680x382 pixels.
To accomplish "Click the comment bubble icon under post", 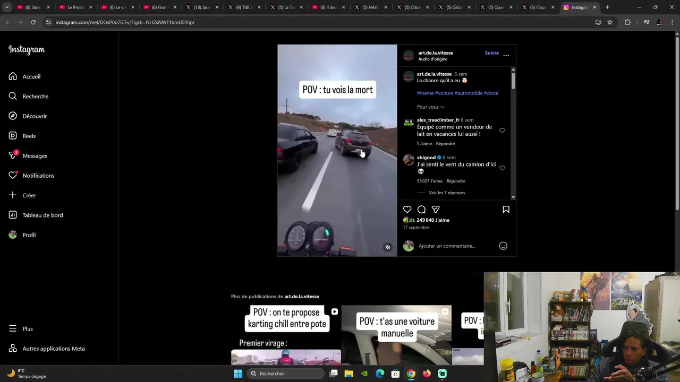I will click(421, 210).
